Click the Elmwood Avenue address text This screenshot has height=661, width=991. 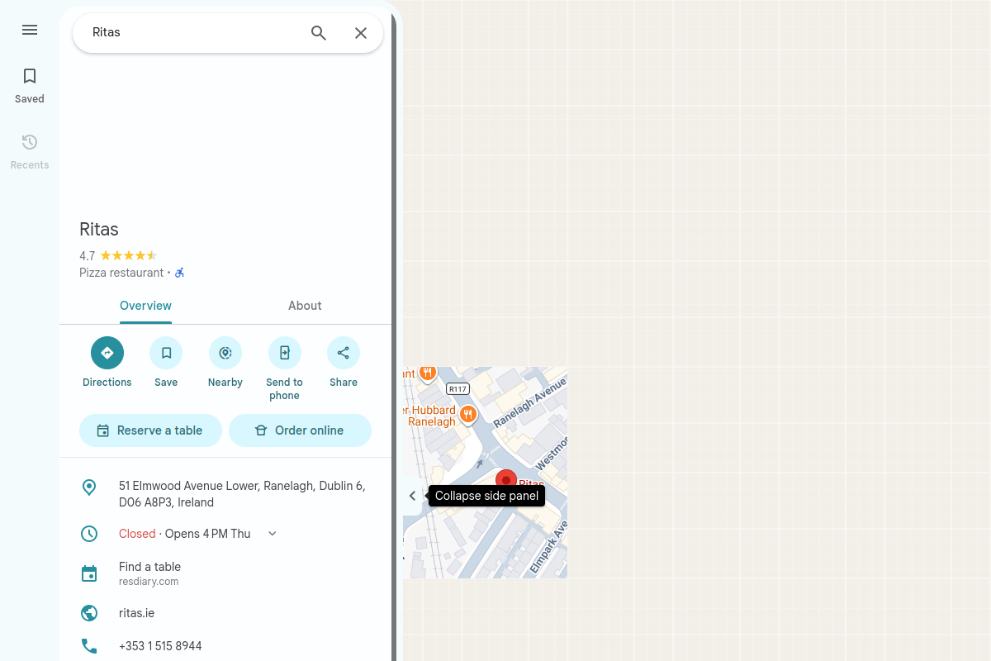[x=242, y=494]
